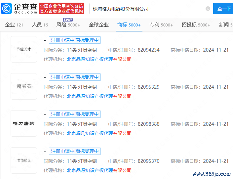The image size is (233, 179).
Task: Open the 格力唐韵 trademark thumbnail
Action: [x=24, y=123]
